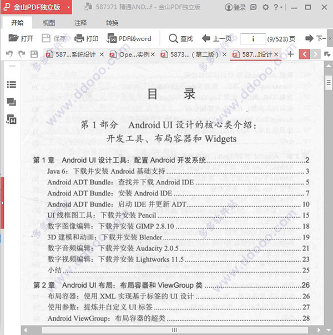Click the vertical scrollbar thumb
333x335 pixels.
pyautogui.click(x=329, y=82)
